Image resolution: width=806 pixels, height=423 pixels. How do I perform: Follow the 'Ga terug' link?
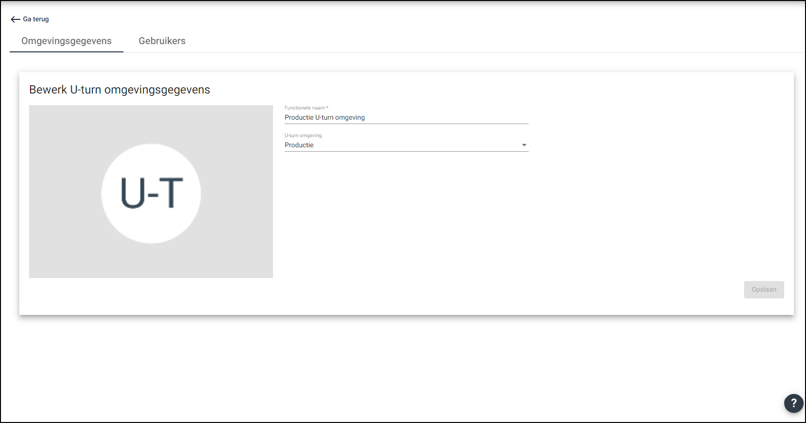(x=36, y=19)
